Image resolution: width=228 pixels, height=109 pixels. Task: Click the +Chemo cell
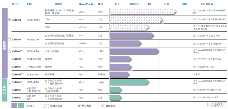coord(83,27)
